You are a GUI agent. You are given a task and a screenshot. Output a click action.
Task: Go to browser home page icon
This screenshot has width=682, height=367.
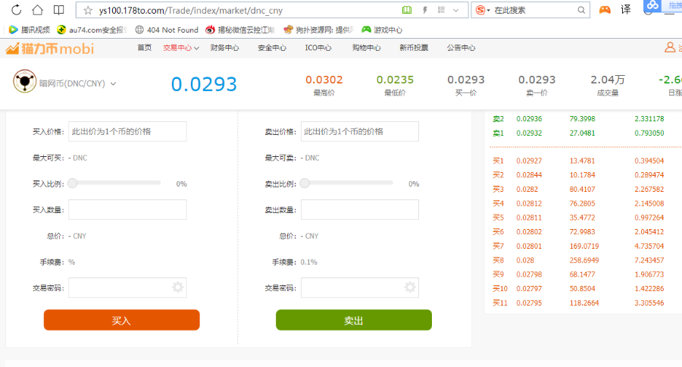(38, 10)
